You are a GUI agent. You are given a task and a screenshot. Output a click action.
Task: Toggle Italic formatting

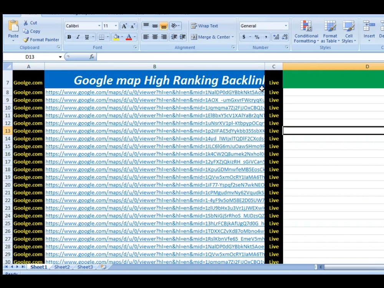click(x=78, y=37)
